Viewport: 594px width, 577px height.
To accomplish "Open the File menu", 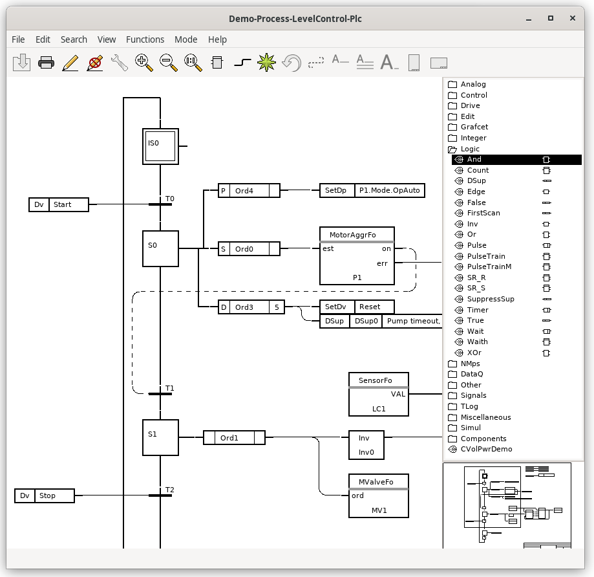I will 18,39.
